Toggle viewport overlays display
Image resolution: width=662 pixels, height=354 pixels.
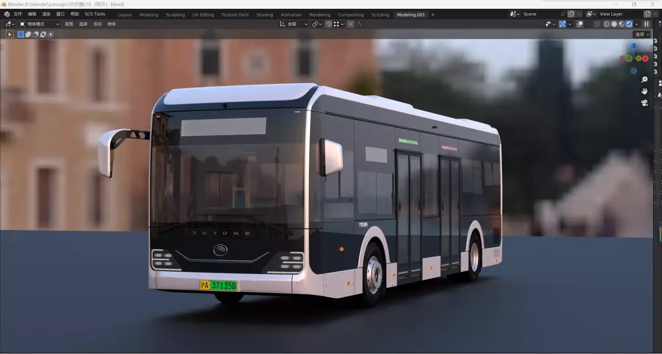(580, 24)
